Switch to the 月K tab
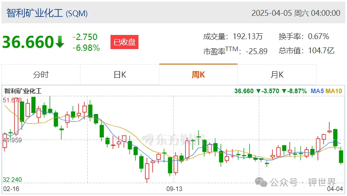 click(x=277, y=74)
